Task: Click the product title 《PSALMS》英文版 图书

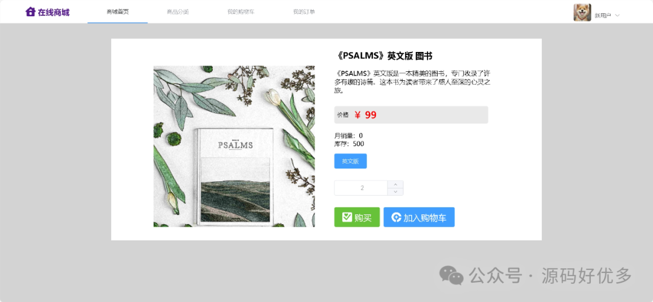Action: (383, 56)
